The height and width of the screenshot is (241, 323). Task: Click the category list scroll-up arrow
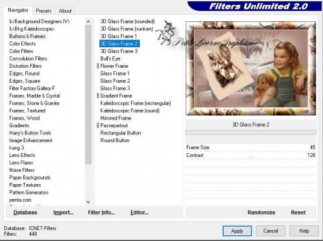coord(89,21)
